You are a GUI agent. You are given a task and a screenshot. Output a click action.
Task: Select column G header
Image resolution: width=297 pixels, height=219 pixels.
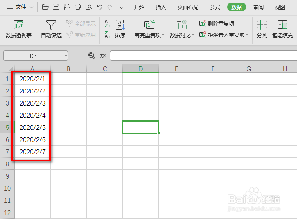tap(249, 69)
